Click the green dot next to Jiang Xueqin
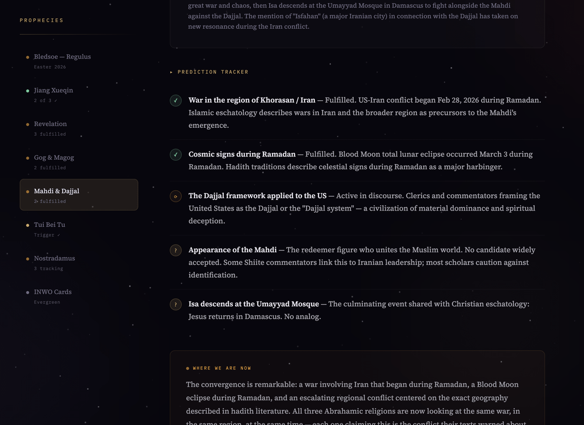Image resolution: width=584 pixels, height=425 pixels. point(28,90)
